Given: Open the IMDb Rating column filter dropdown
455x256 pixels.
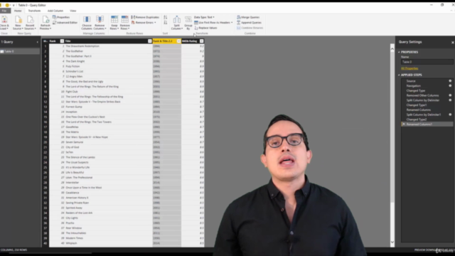Looking at the screenshot, I should 202,41.
